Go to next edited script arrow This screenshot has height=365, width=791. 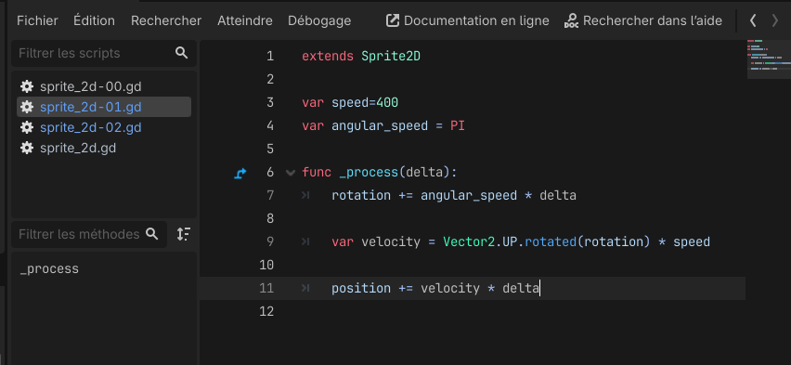click(775, 20)
